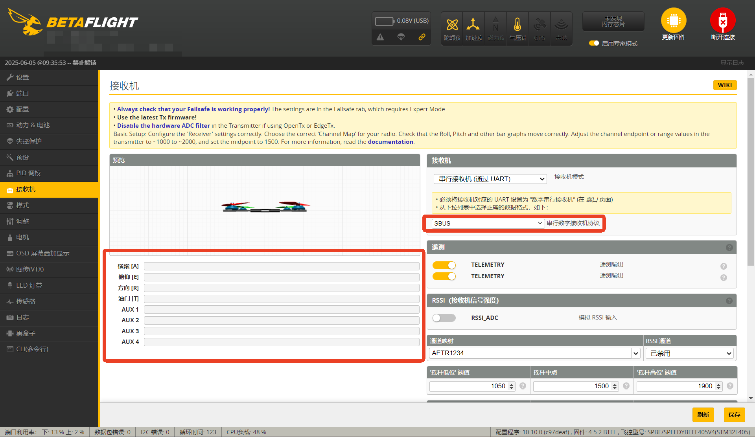Click the battery voltage indicator icon

pos(384,21)
